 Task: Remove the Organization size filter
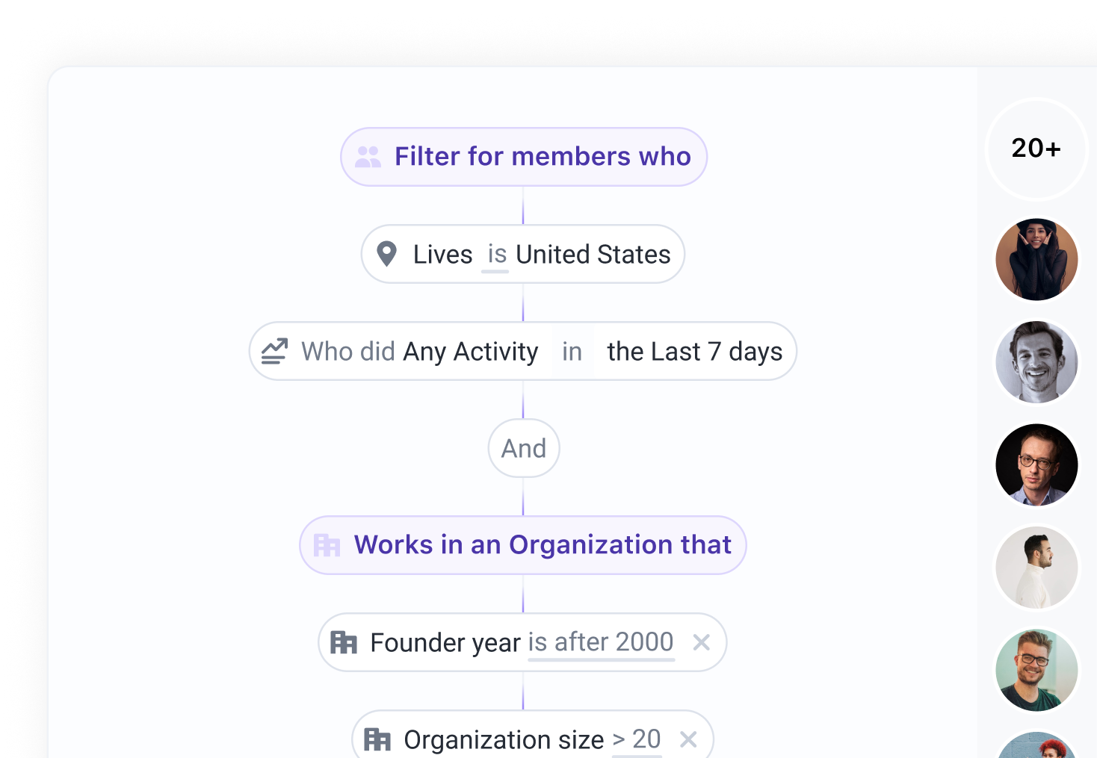pos(688,739)
